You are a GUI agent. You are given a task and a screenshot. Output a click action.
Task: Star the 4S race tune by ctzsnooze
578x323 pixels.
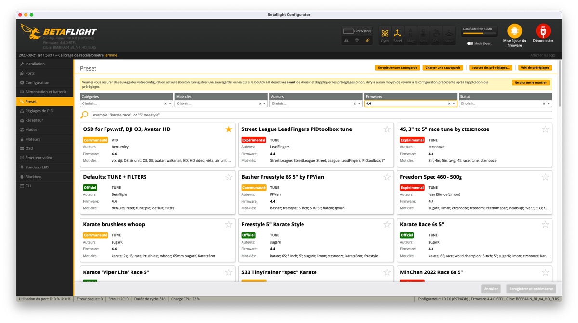point(545,129)
